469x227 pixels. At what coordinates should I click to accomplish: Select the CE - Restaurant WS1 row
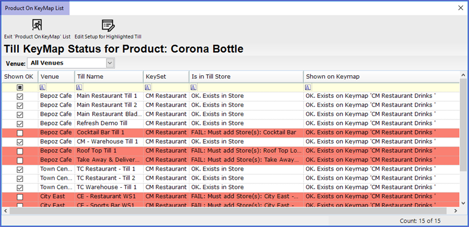[108, 196]
